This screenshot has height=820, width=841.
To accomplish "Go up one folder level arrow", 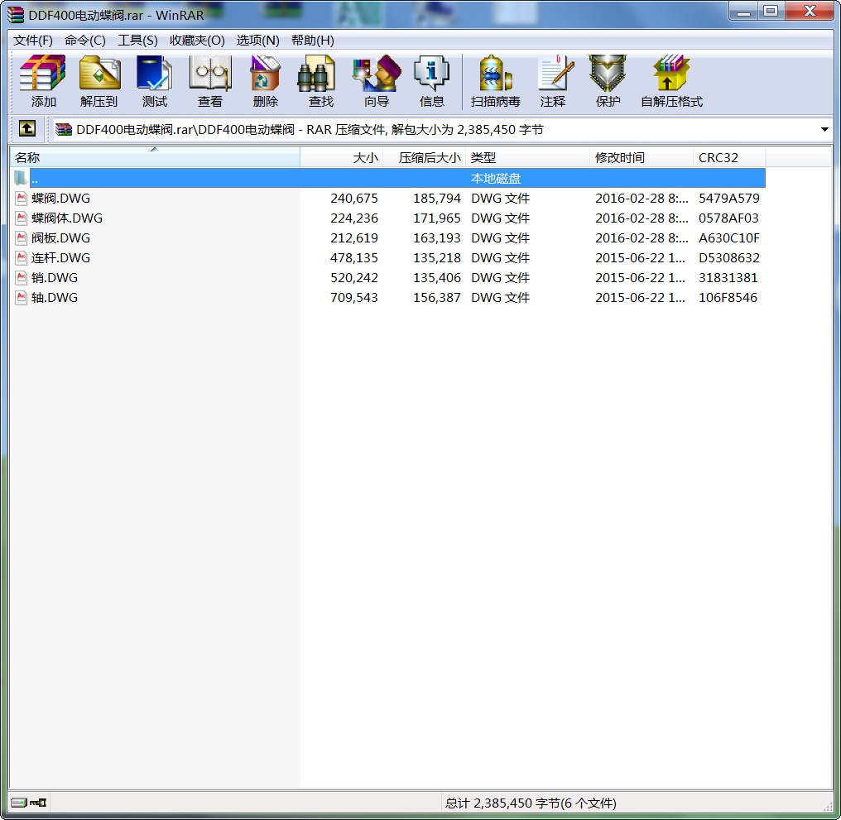I will [x=27, y=129].
